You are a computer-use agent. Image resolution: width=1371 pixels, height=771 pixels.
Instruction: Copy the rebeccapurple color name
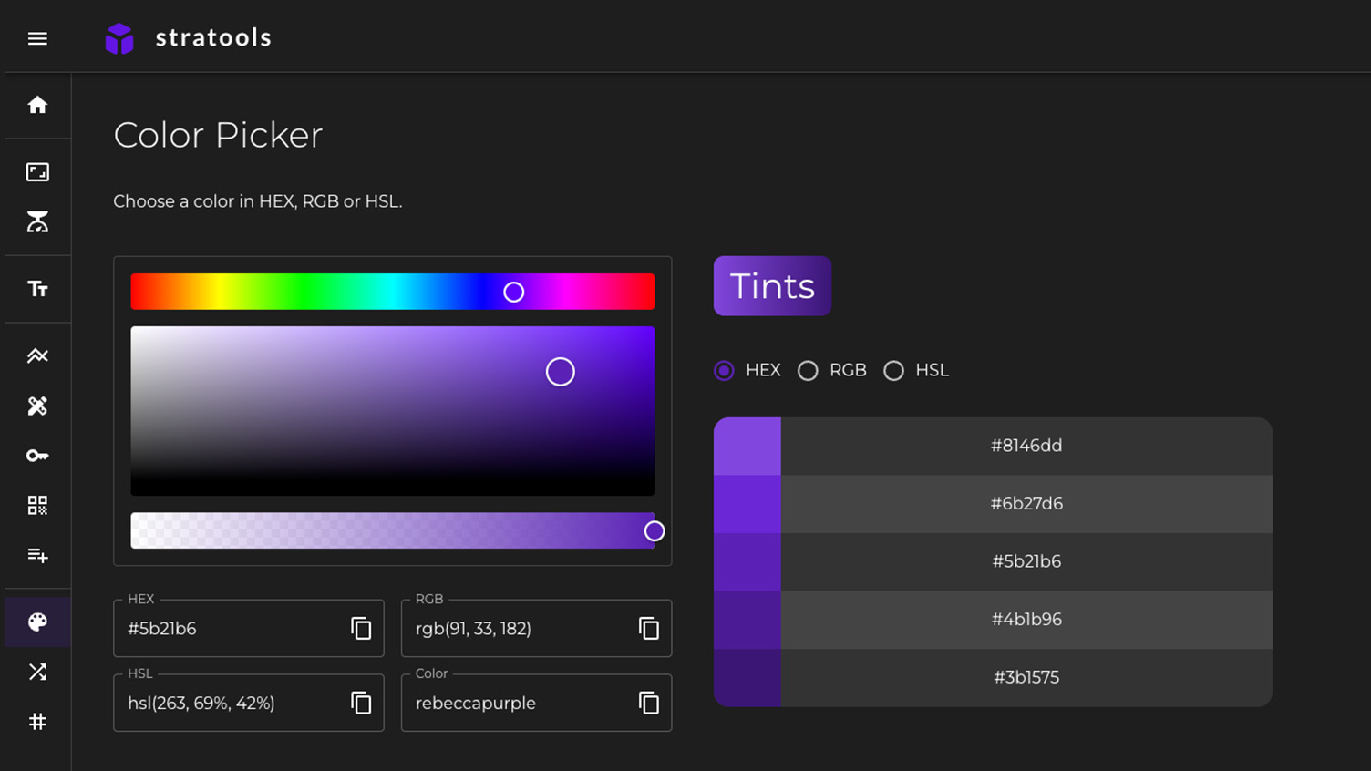[x=648, y=703]
